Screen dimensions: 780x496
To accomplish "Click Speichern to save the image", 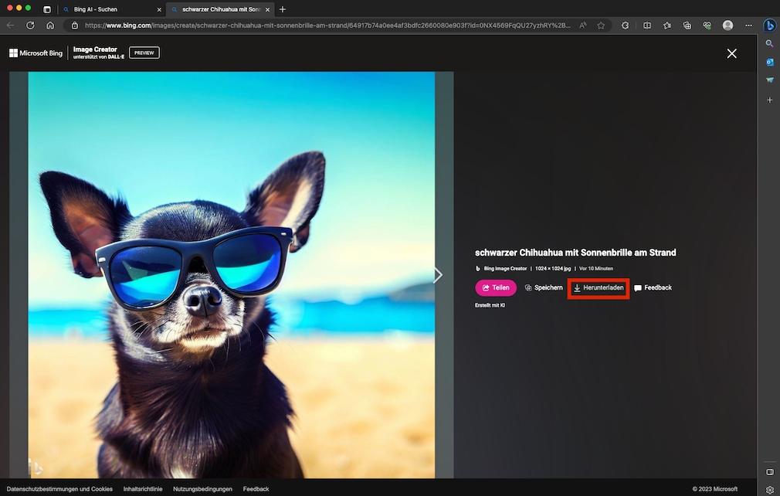I will 544,288.
